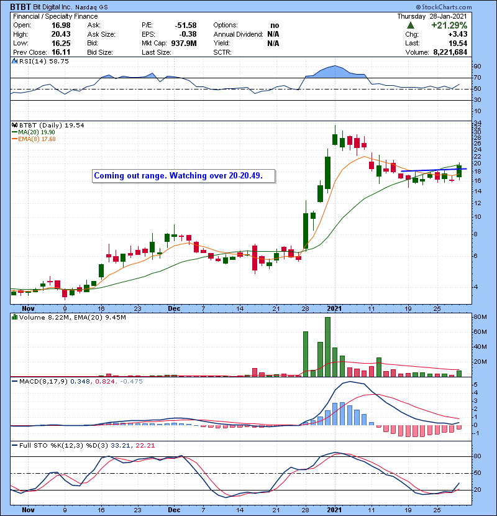This screenshot has width=497, height=516.
Task: Click the Volume 8.22M, EMA(20) 9.45M label
Action: coord(72,318)
